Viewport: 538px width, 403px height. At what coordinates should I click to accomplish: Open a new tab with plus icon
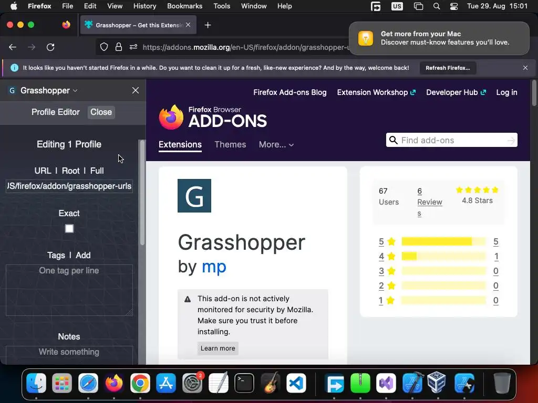208,25
